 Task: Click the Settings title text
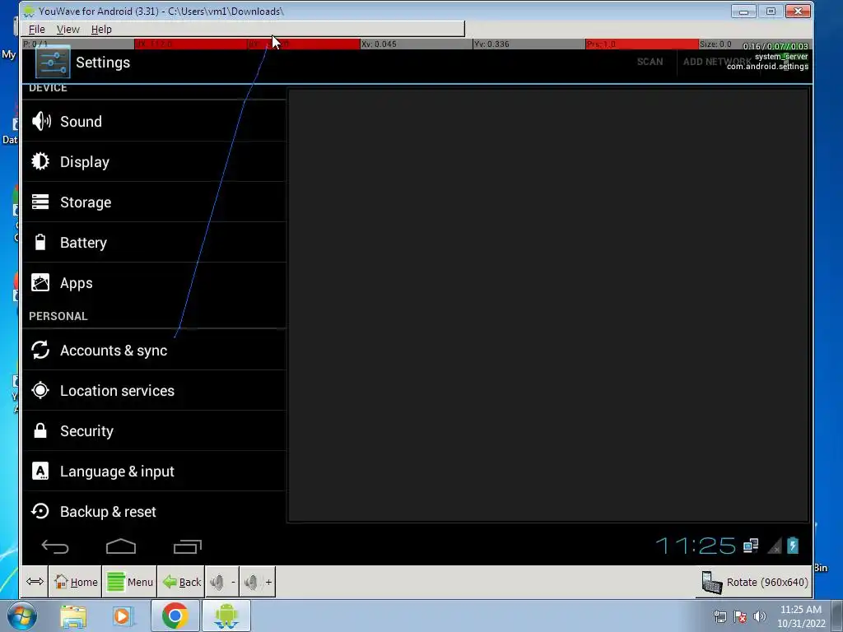[103, 63]
